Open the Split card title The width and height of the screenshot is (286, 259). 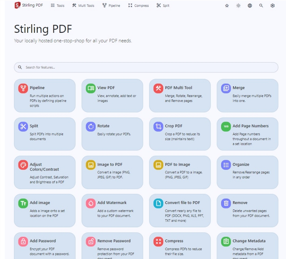tap(34, 126)
